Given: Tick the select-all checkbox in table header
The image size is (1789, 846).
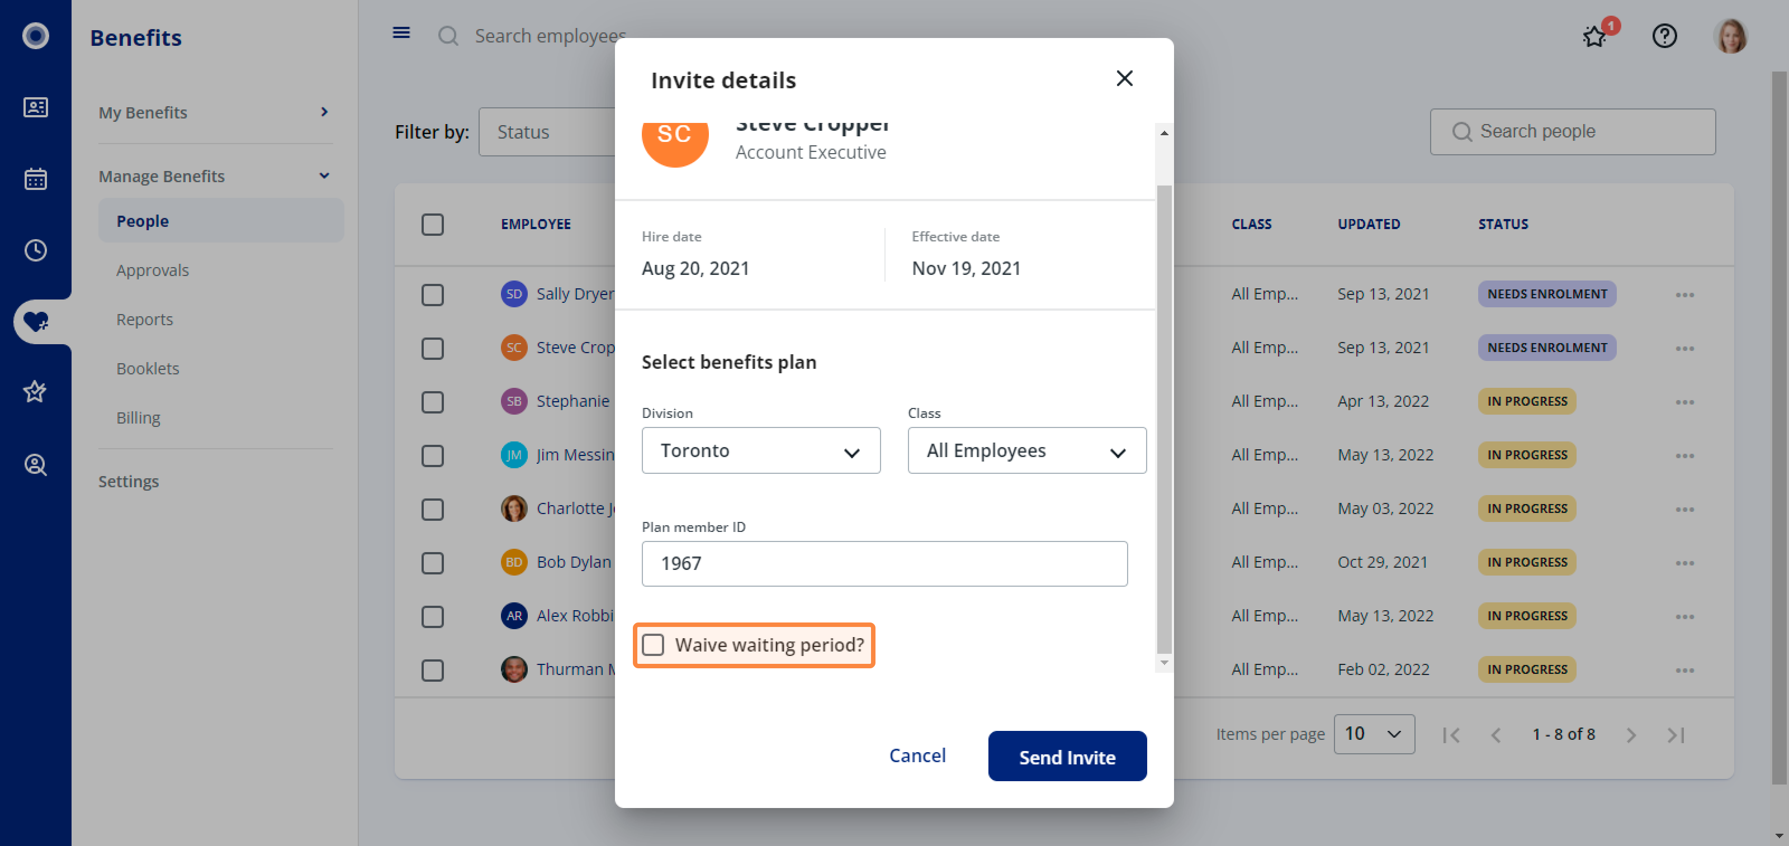Looking at the screenshot, I should click(433, 224).
